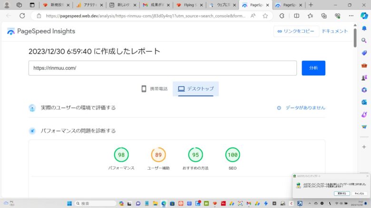The width and height of the screenshot is (371, 208).
Task: Click the sidebar notification bell icon
Action: point(364,28)
